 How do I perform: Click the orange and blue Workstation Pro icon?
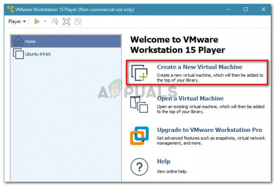pyautogui.click(x=139, y=136)
